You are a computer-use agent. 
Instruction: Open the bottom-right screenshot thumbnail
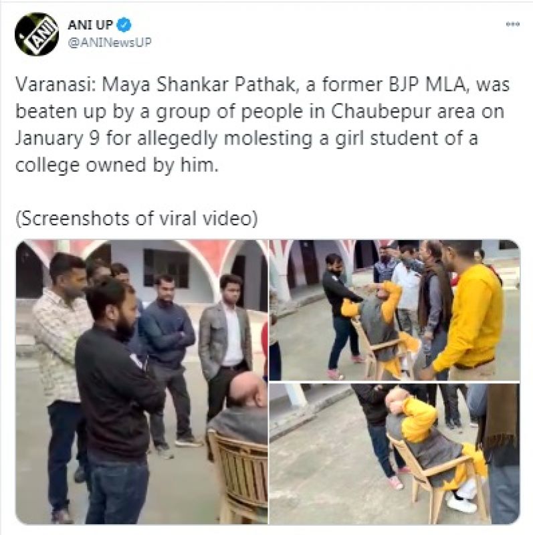click(395, 454)
